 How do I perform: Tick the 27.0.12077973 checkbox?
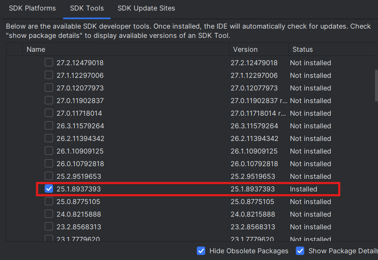49,88
